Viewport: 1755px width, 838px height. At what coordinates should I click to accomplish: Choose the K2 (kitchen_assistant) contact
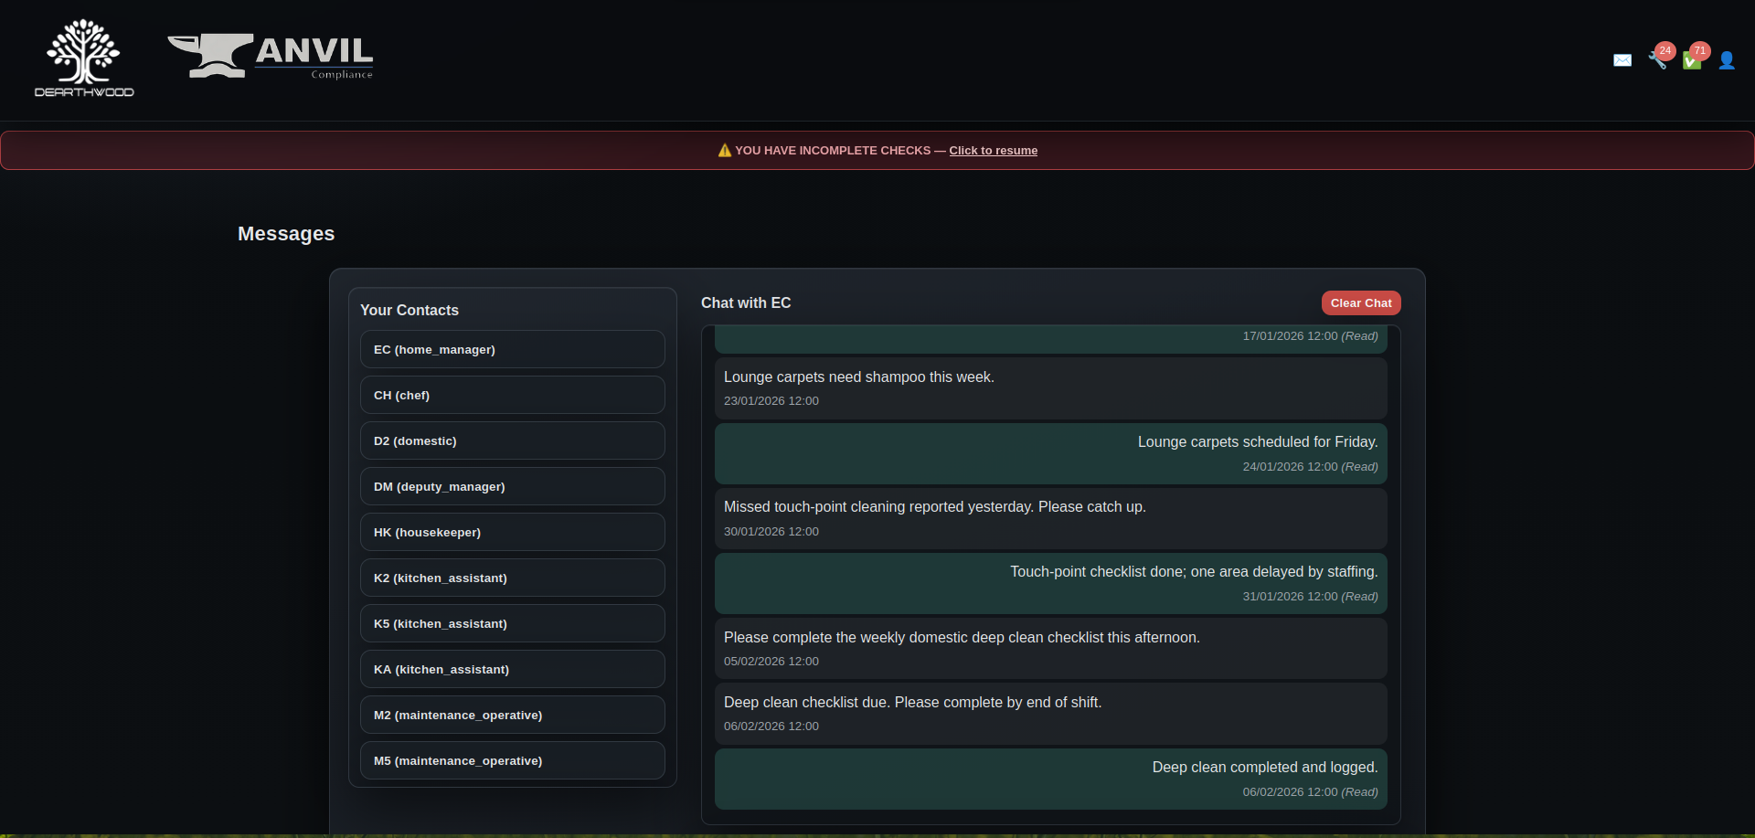512,578
